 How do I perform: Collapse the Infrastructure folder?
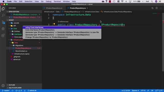click(x=9, y=40)
